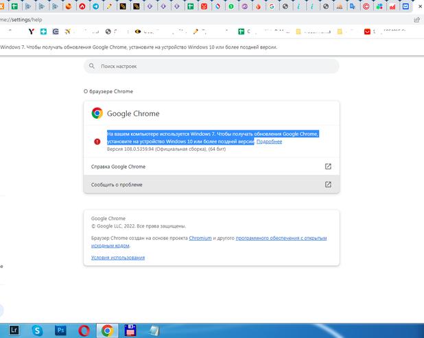This screenshot has height=338, width=424.
Task: Click the 'Поиск настроек' search field
Action: [211, 67]
